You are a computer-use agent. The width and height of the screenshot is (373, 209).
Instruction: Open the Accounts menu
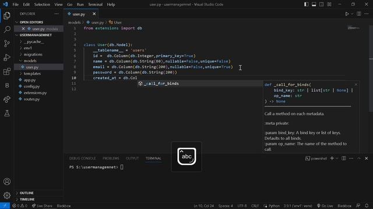pyautogui.click(x=7, y=182)
